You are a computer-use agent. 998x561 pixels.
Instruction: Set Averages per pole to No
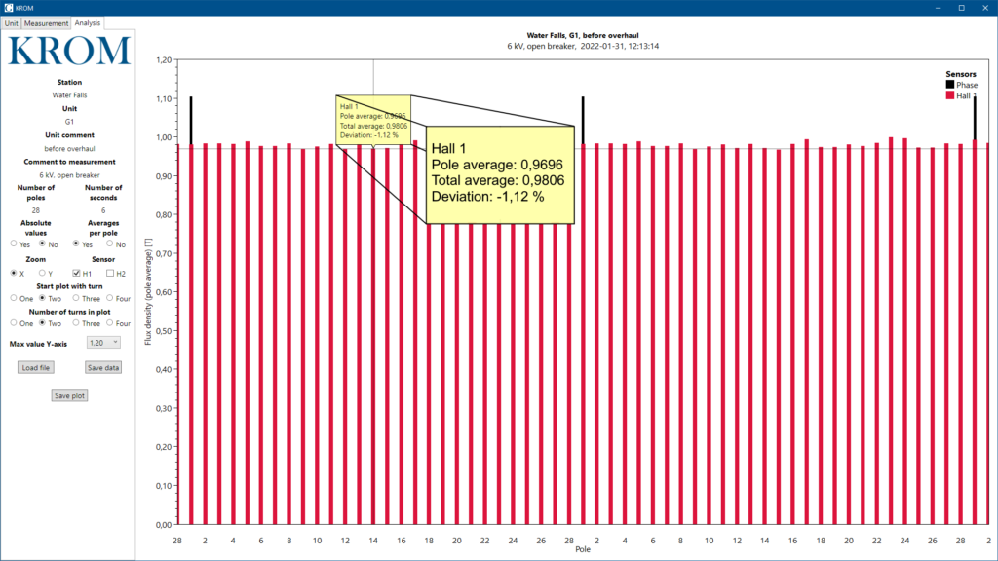click(x=109, y=243)
